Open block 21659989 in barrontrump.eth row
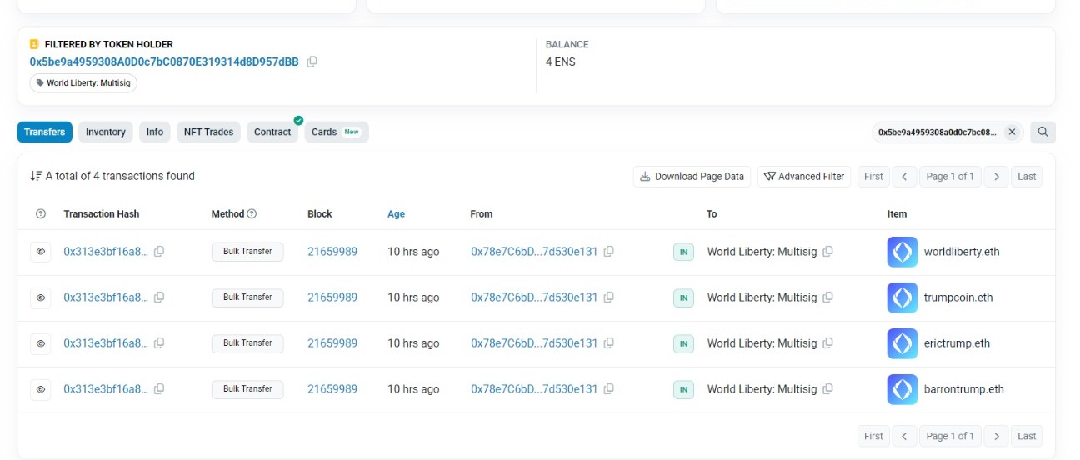1080x460 pixels. click(332, 389)
